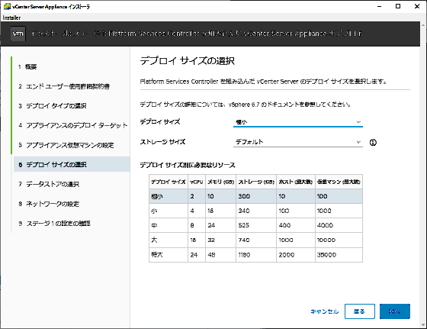427x329 pixels.
Task: Click the メモリ (GB) column header
Action: (221, 182)
